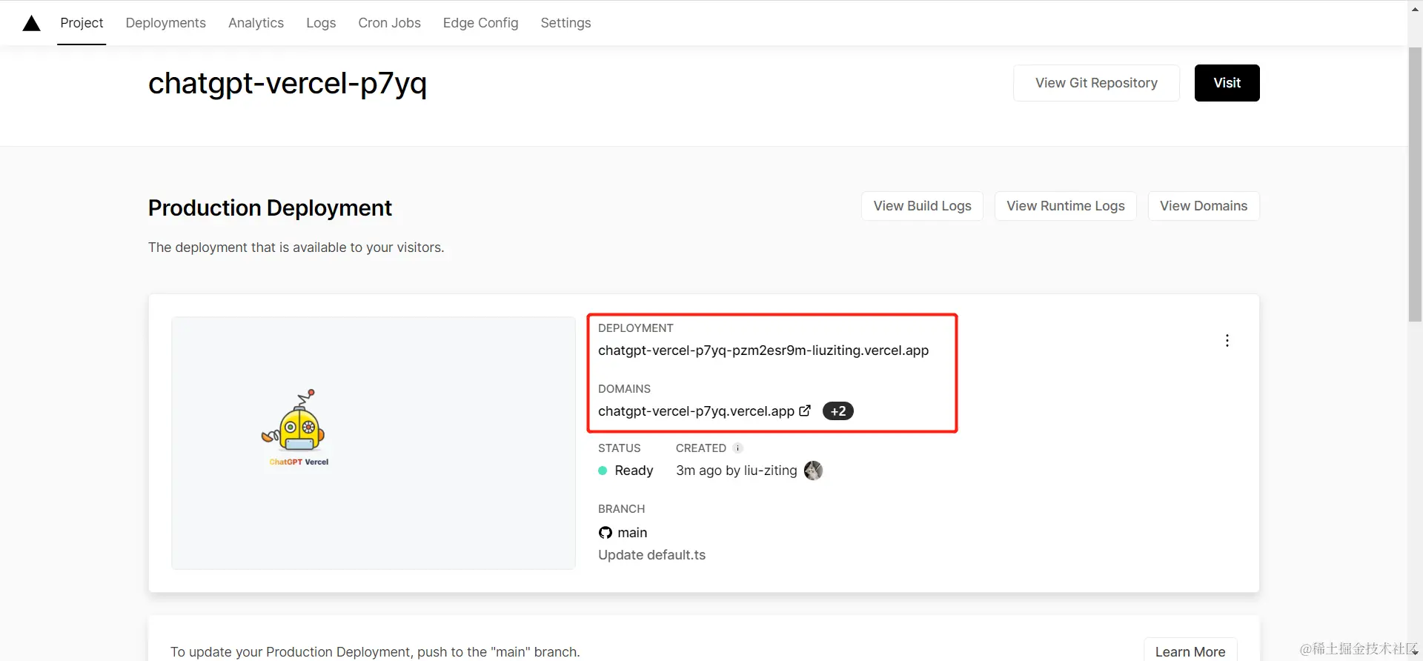
Task: Open the Analytics tab
Action: pyautogui.click(x=256, y=23)
